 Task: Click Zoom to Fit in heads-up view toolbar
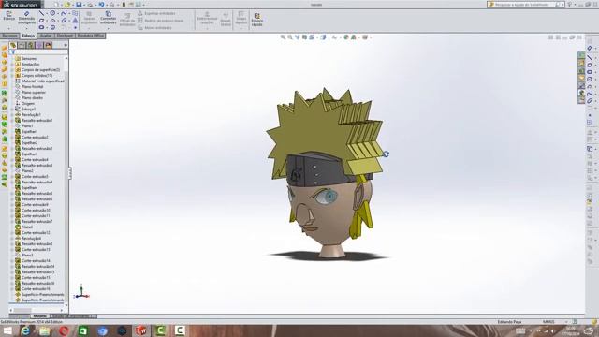[x=283, y=37]
